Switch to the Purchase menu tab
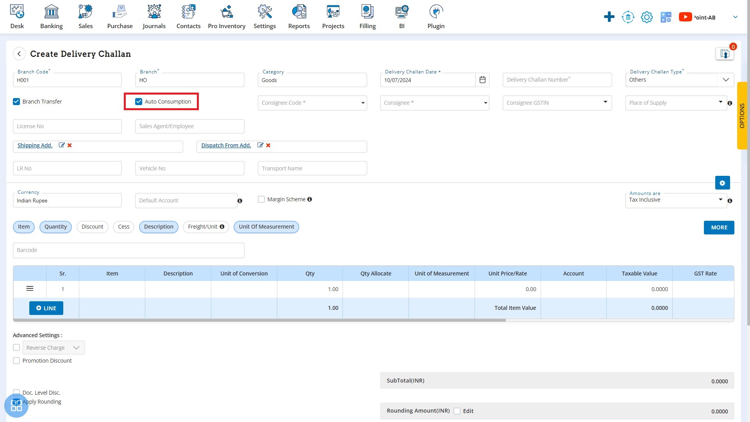The image size is (750, 422). tap(120, 16)
